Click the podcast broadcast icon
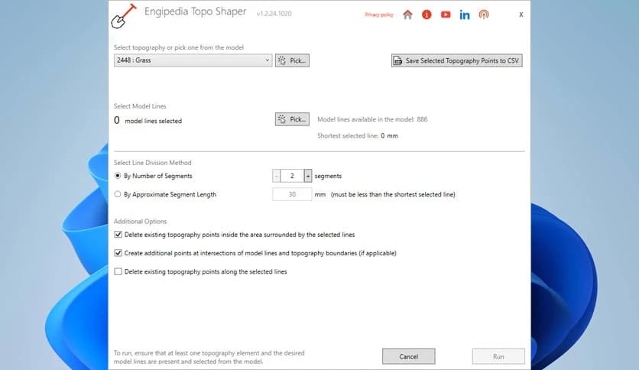The width and height of the screenshot is (639, 370). [484, 15]
